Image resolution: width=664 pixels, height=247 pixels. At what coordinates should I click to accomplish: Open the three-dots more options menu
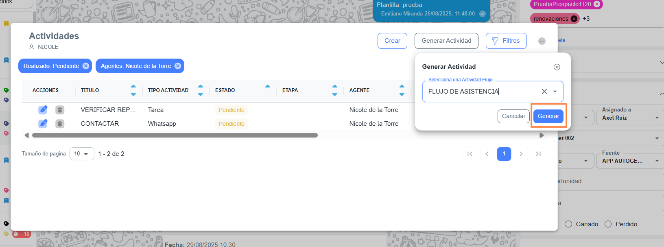(x=542, y=41)
